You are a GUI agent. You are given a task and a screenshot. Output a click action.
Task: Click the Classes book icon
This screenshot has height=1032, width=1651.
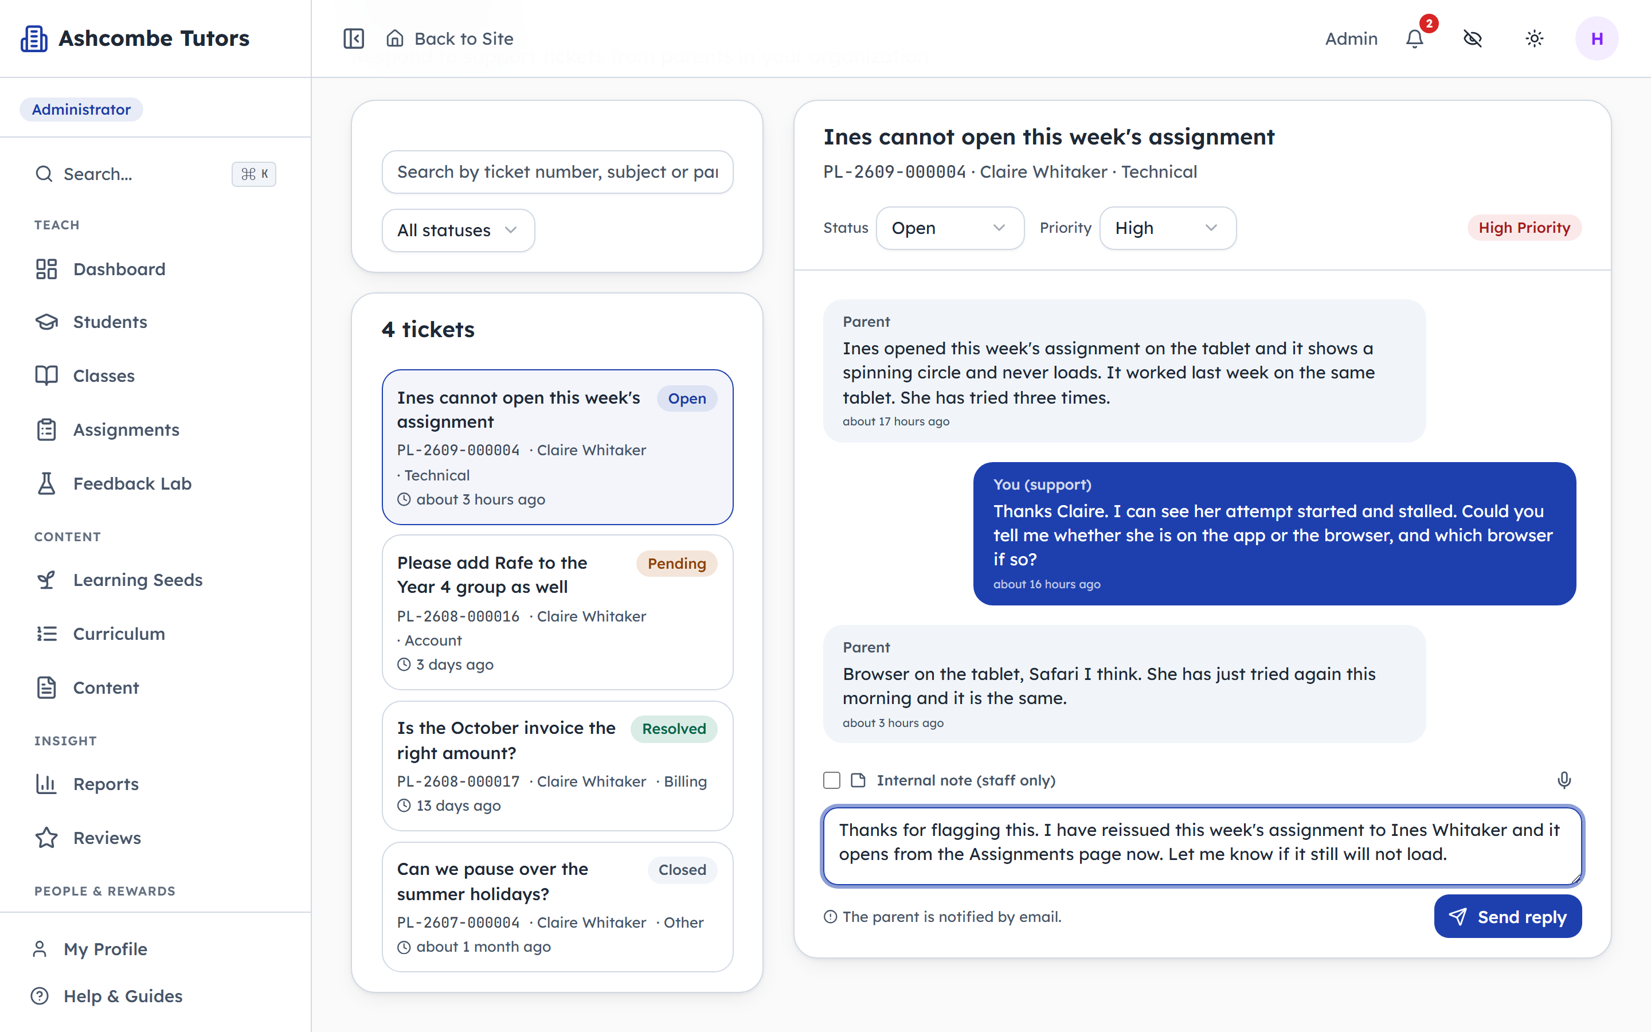(x=46, y=376)
